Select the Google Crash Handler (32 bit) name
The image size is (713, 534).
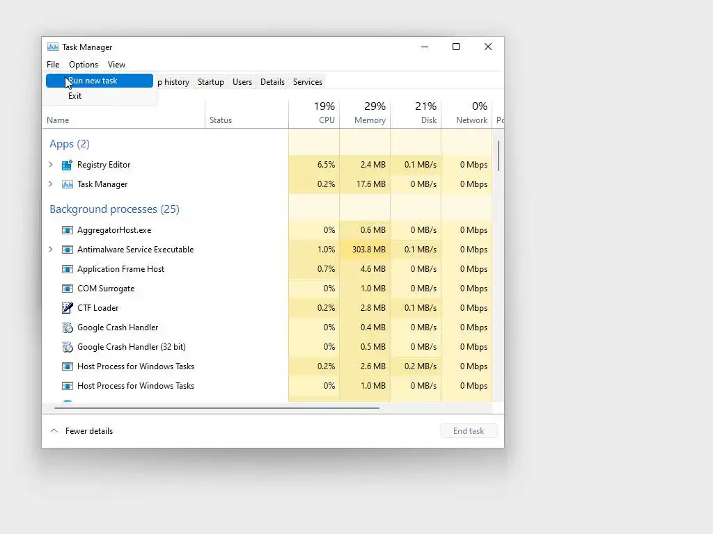[x=132, y=347]
